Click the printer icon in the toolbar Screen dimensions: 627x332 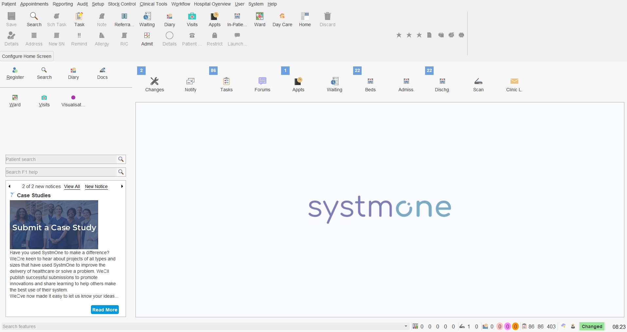[461, 35]
